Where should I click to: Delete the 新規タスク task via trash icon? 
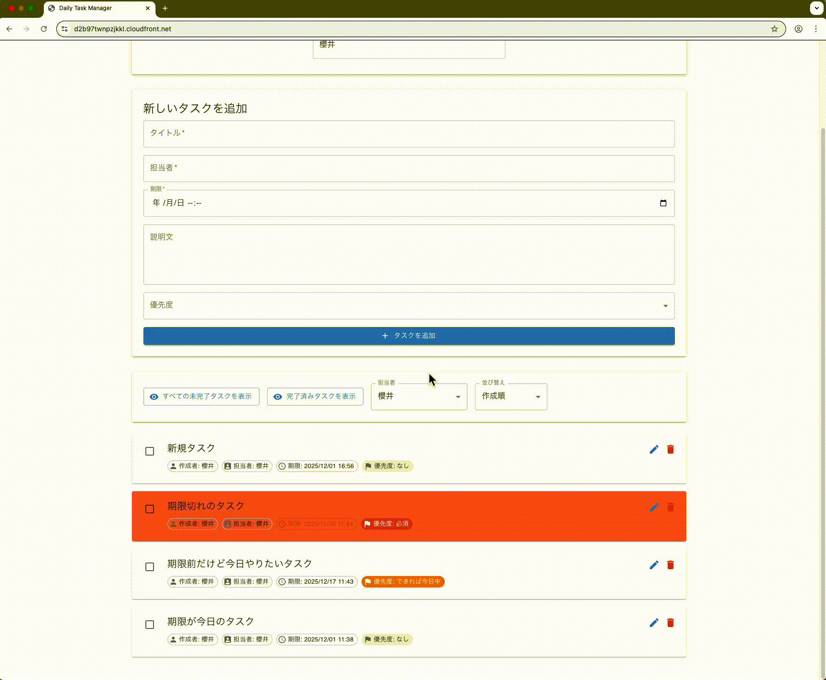(x=670, y=449)
